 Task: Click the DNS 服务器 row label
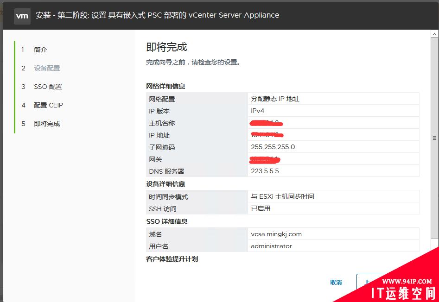166,171
